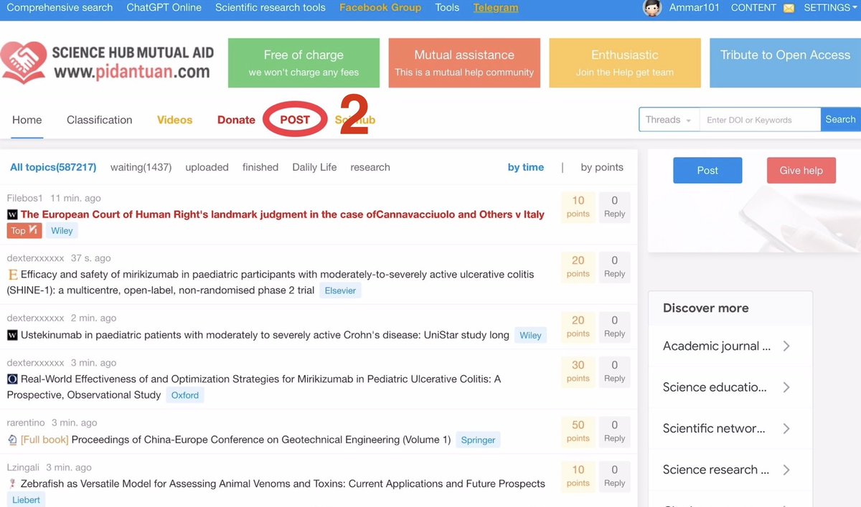
Task: Click the Oxford icon beside Real-World Effectiveness post
Action: click(x=12, y=379)
